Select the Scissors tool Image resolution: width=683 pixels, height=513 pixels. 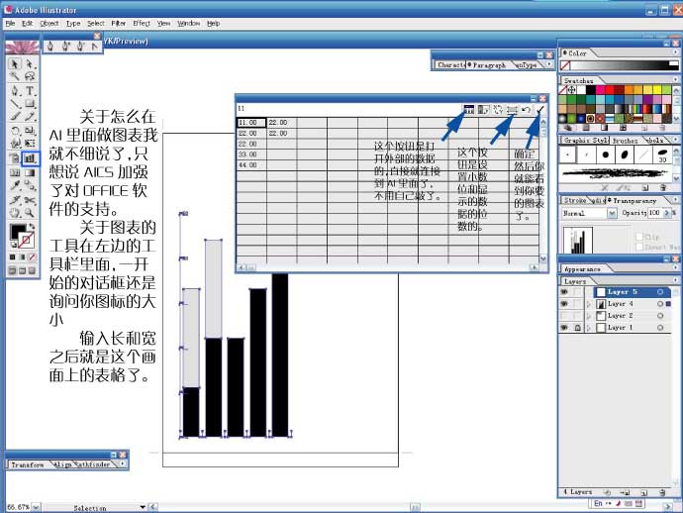pos(30,200)
